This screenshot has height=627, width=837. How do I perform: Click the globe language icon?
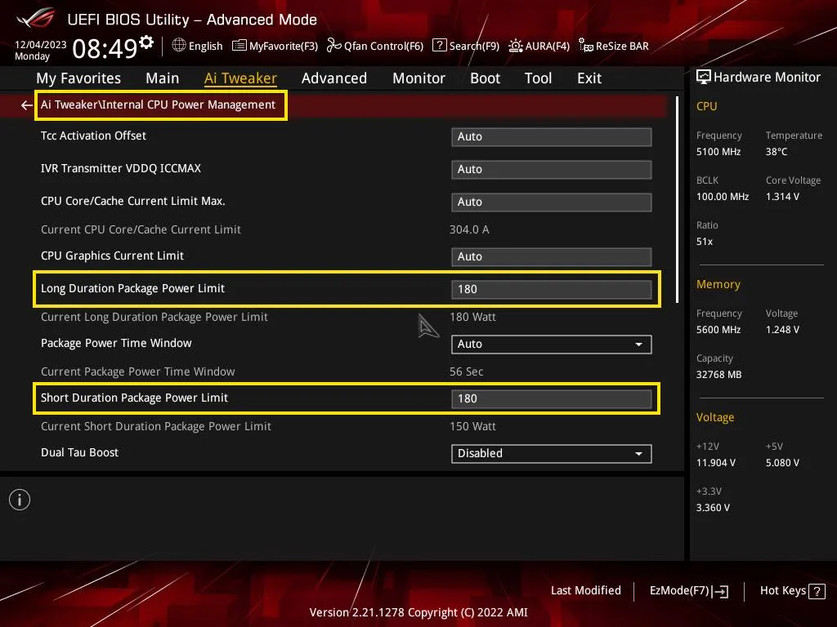pyautogui.click(x=179, y=46)
